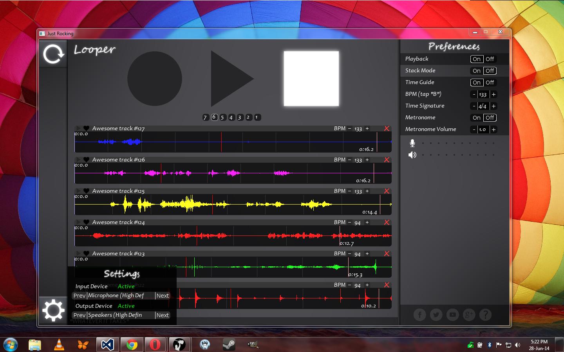Viewport: 564px width, 352px height.
Task: Select loop slot number 1
Action: click(257, 117)
